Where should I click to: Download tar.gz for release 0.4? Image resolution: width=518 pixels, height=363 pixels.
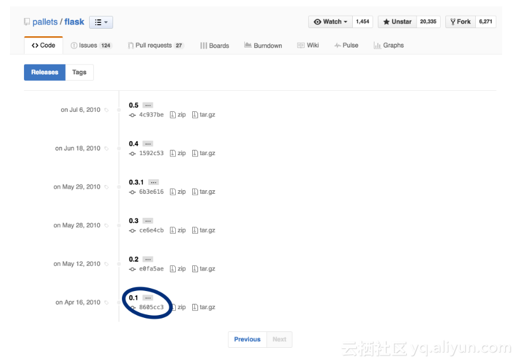click(x=204, y=153)
